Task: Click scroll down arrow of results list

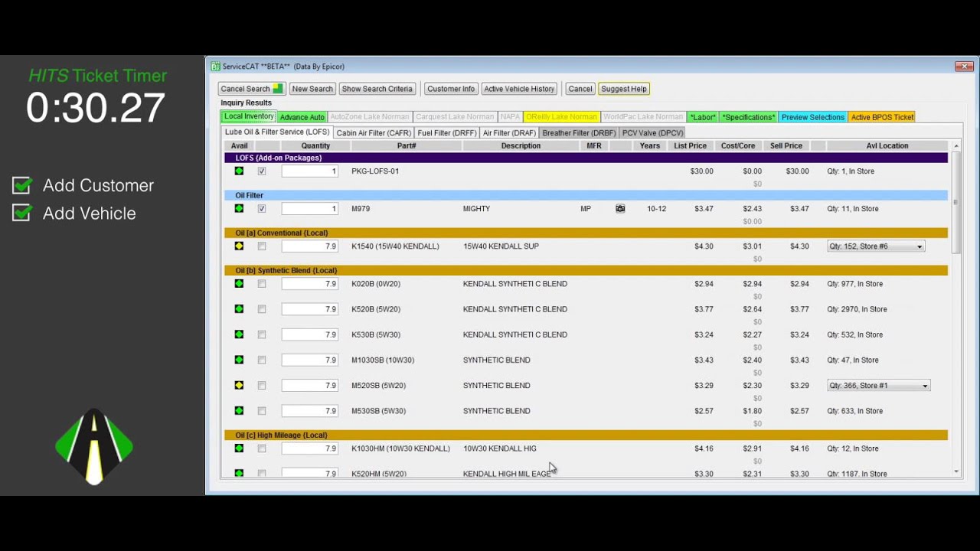Action: pyautogui.click(x=956, y=472)
